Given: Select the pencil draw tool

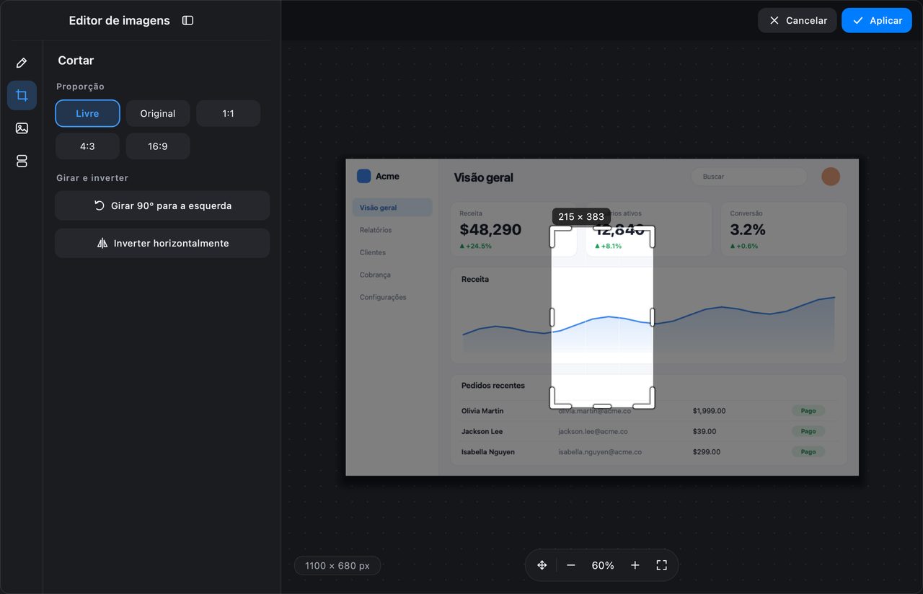Looking at the screenshot, I should pyautogui.click(x=22, y=63).
